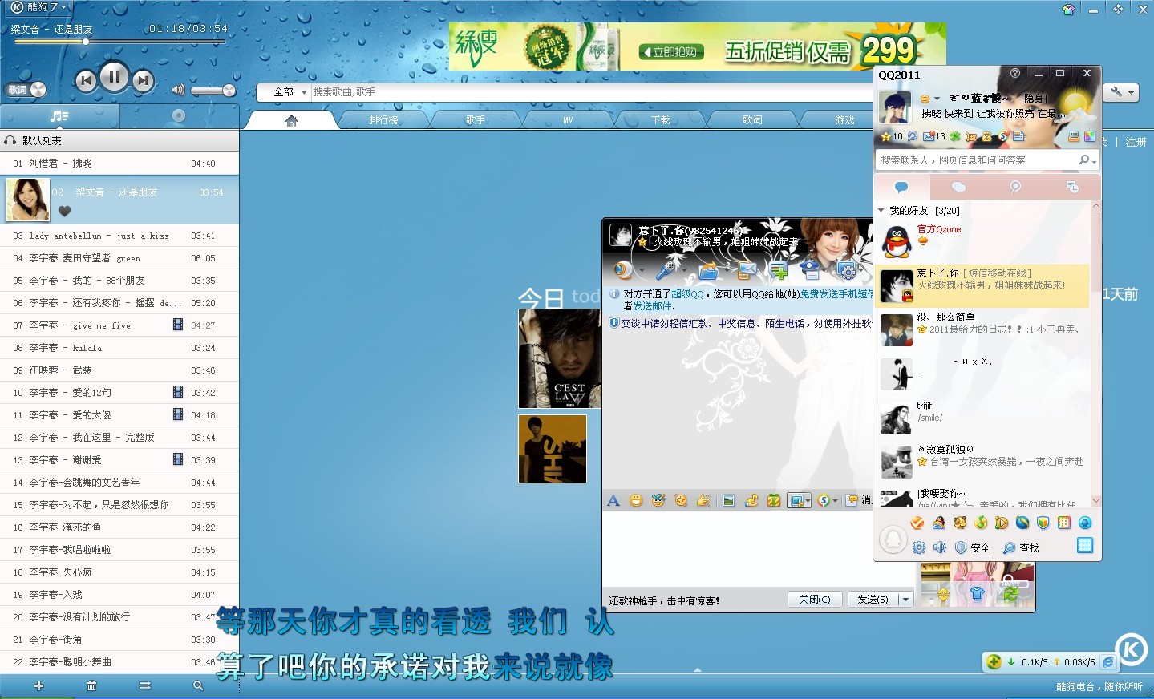Open contact 没、那么简单 in QQ
Image resolution: width=1154 pixels, height=699 pixels.
(x=982, y=330)
